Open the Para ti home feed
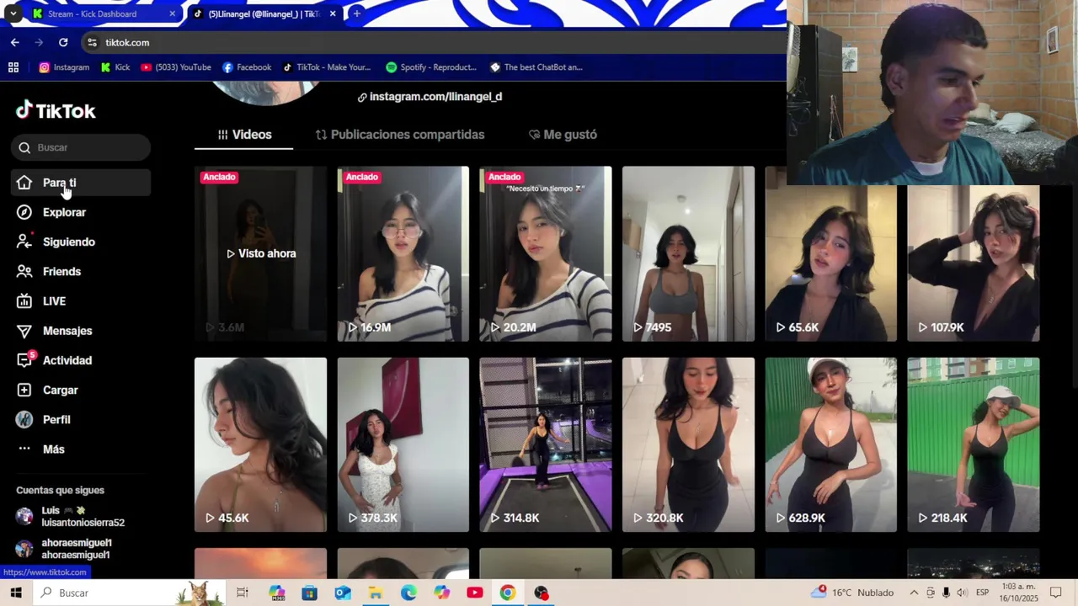 click(81, 183)
